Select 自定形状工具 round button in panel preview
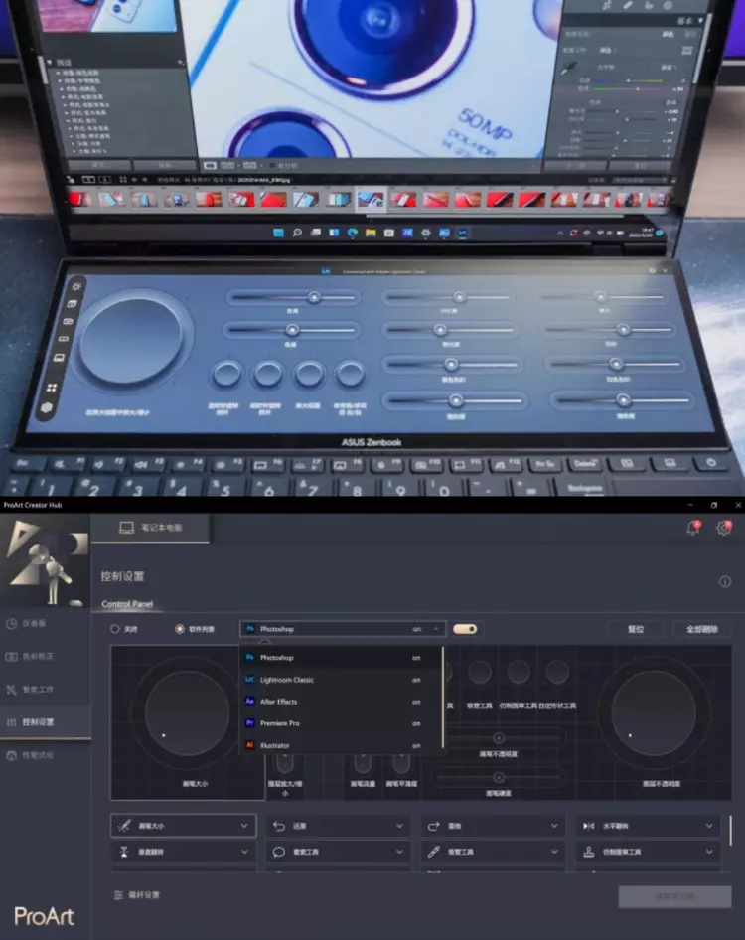The height and width of the screenshot is (940, 745). tap(557, 672)
